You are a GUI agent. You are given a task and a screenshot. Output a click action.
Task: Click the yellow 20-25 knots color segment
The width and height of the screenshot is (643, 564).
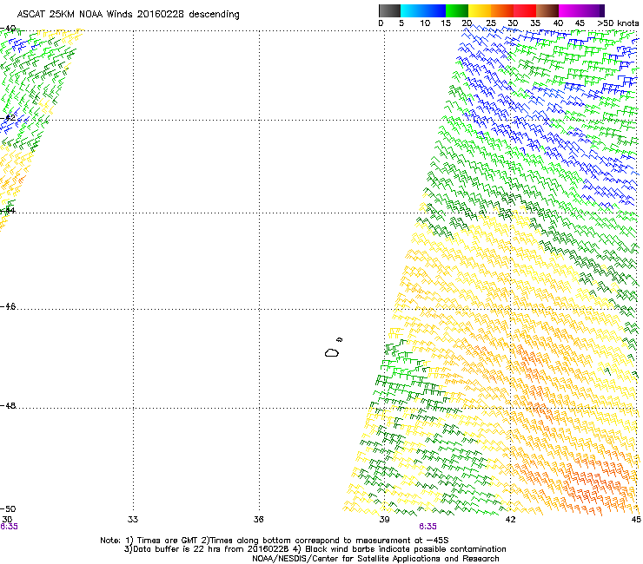[x=480, y=10]
